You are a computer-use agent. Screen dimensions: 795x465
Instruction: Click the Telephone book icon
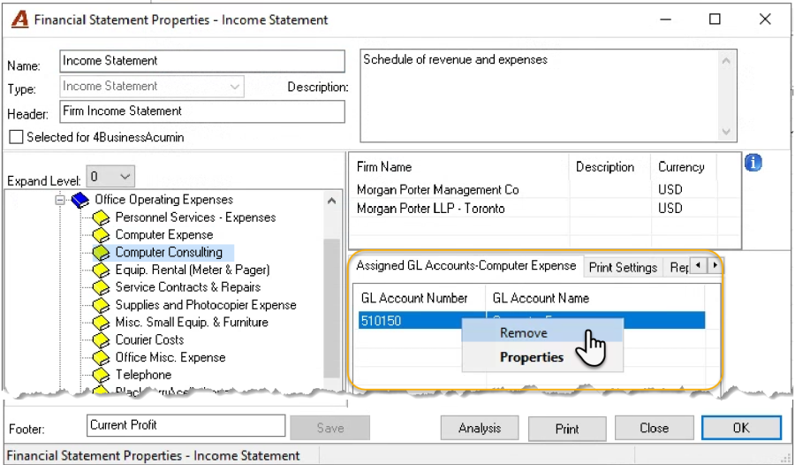tap(102, 375)
